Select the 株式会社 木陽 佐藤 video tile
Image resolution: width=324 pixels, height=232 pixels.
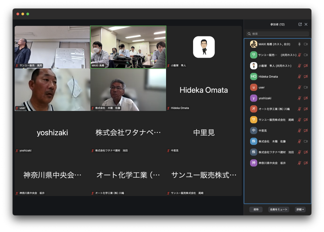(128, 90)
